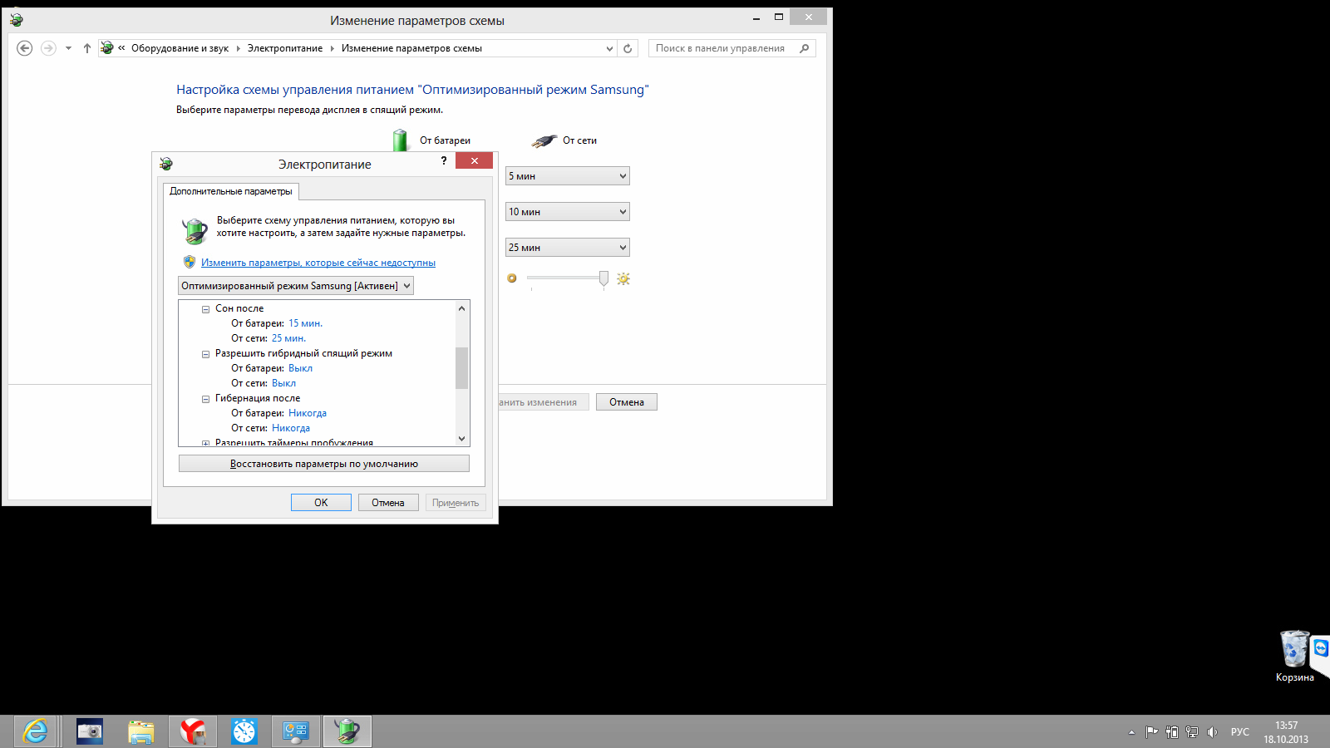Navigate to the Электропитание breadcrumb
This screenshot has width=1330, height=748.
(285, 48)
